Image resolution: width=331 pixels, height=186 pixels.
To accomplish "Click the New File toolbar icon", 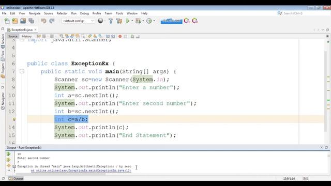I will [7, 21].
